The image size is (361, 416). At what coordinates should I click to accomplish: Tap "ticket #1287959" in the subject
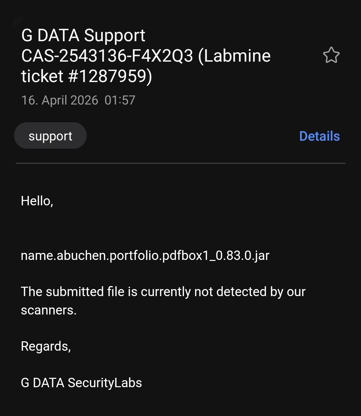point(86,76)
